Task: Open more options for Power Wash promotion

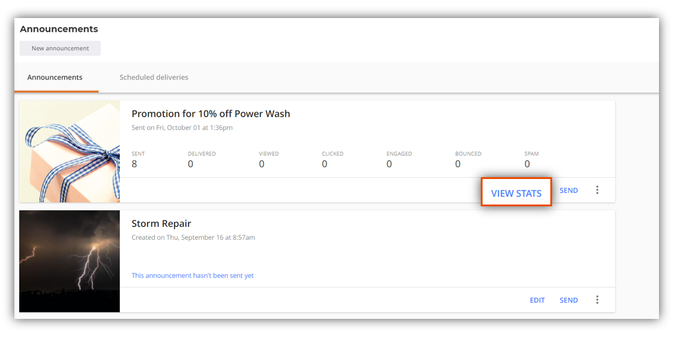Action: [597, 190]
